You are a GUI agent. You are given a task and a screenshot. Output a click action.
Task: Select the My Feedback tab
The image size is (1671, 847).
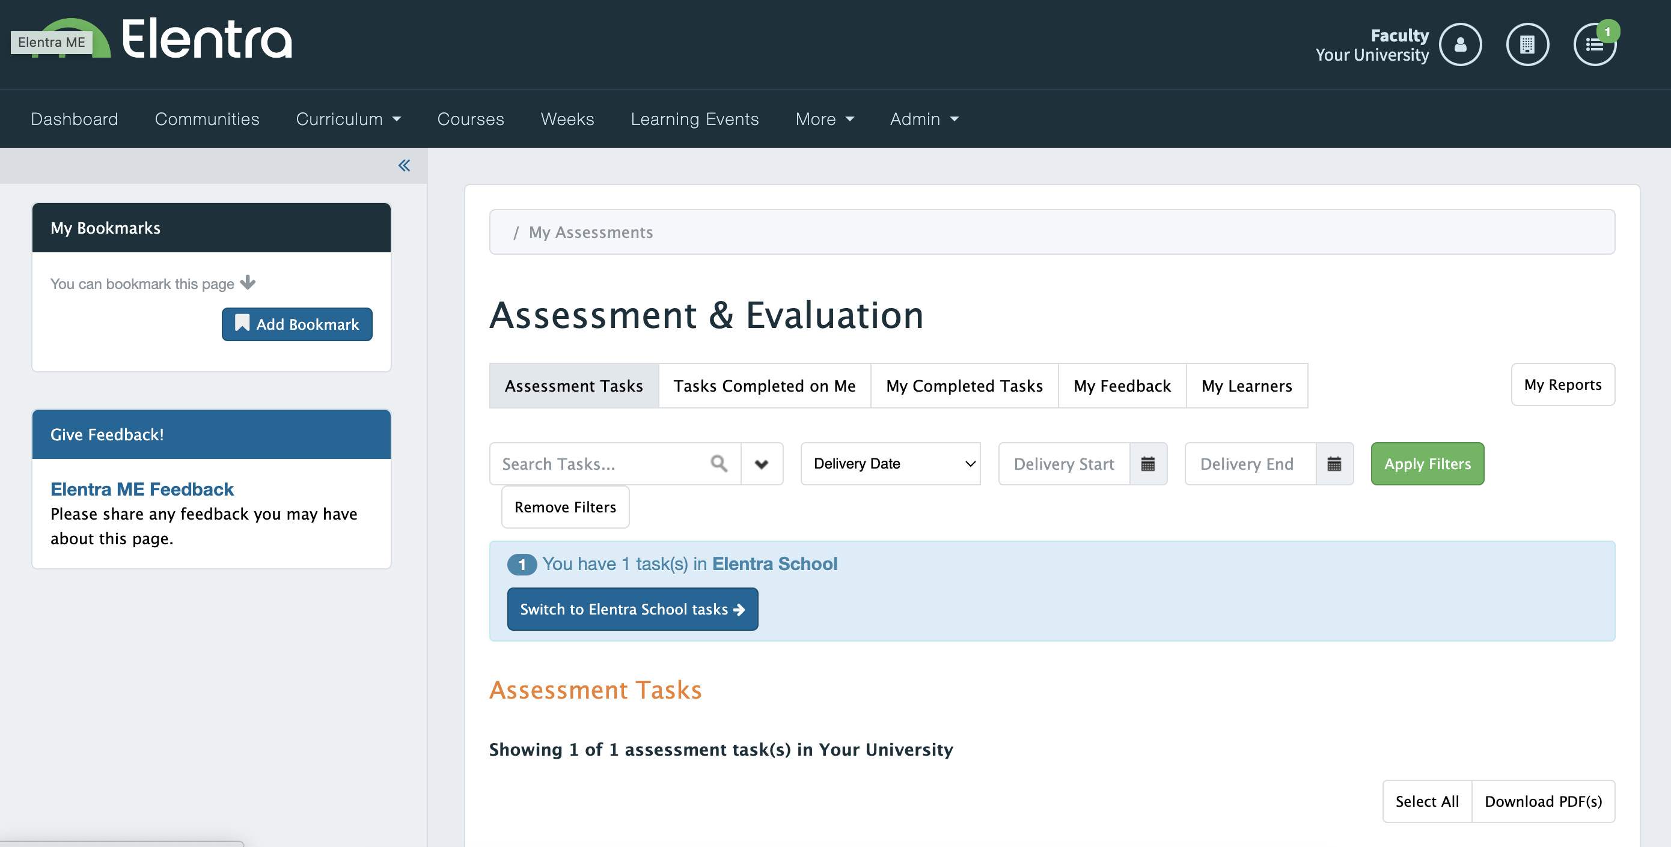coord(1122,386)
